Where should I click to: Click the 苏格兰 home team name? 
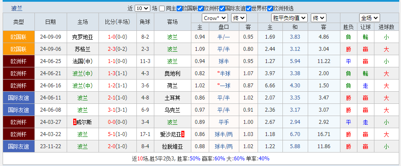click(x=83, y=49)
